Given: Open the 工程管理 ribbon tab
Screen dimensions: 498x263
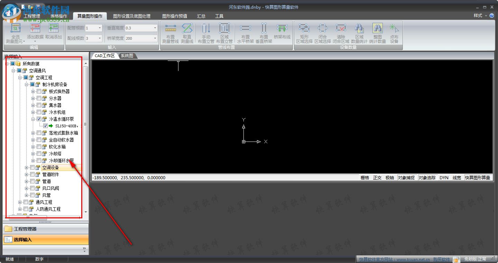Looking at the screenshot, I should click(32, 16).
